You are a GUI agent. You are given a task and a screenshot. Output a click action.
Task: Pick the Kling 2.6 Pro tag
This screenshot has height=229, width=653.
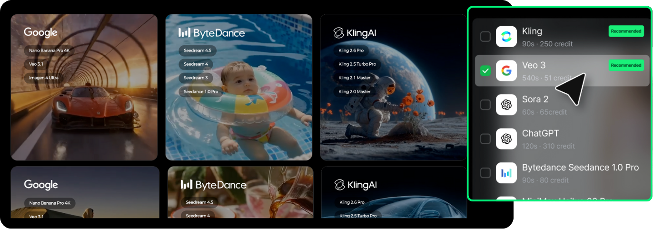click(x=351, y=50)
